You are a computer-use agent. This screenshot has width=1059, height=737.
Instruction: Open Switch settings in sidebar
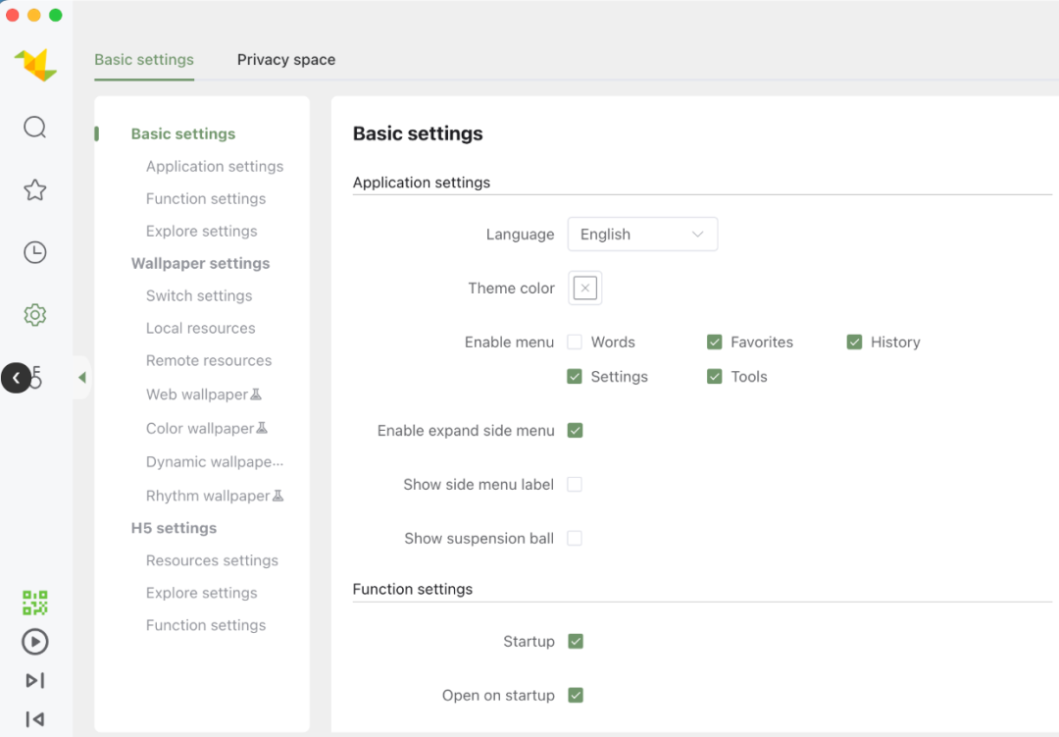199,296
